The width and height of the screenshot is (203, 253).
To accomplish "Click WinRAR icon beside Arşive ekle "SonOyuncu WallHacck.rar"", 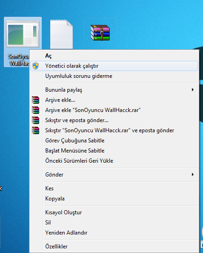I will coord(36,110).
